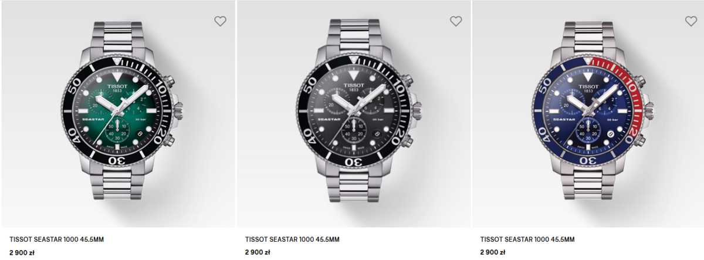The height and width of the screenshot is (260, 704).
Task: Favorite the black dial Seastar with heart icon
Action: [456, 22]
